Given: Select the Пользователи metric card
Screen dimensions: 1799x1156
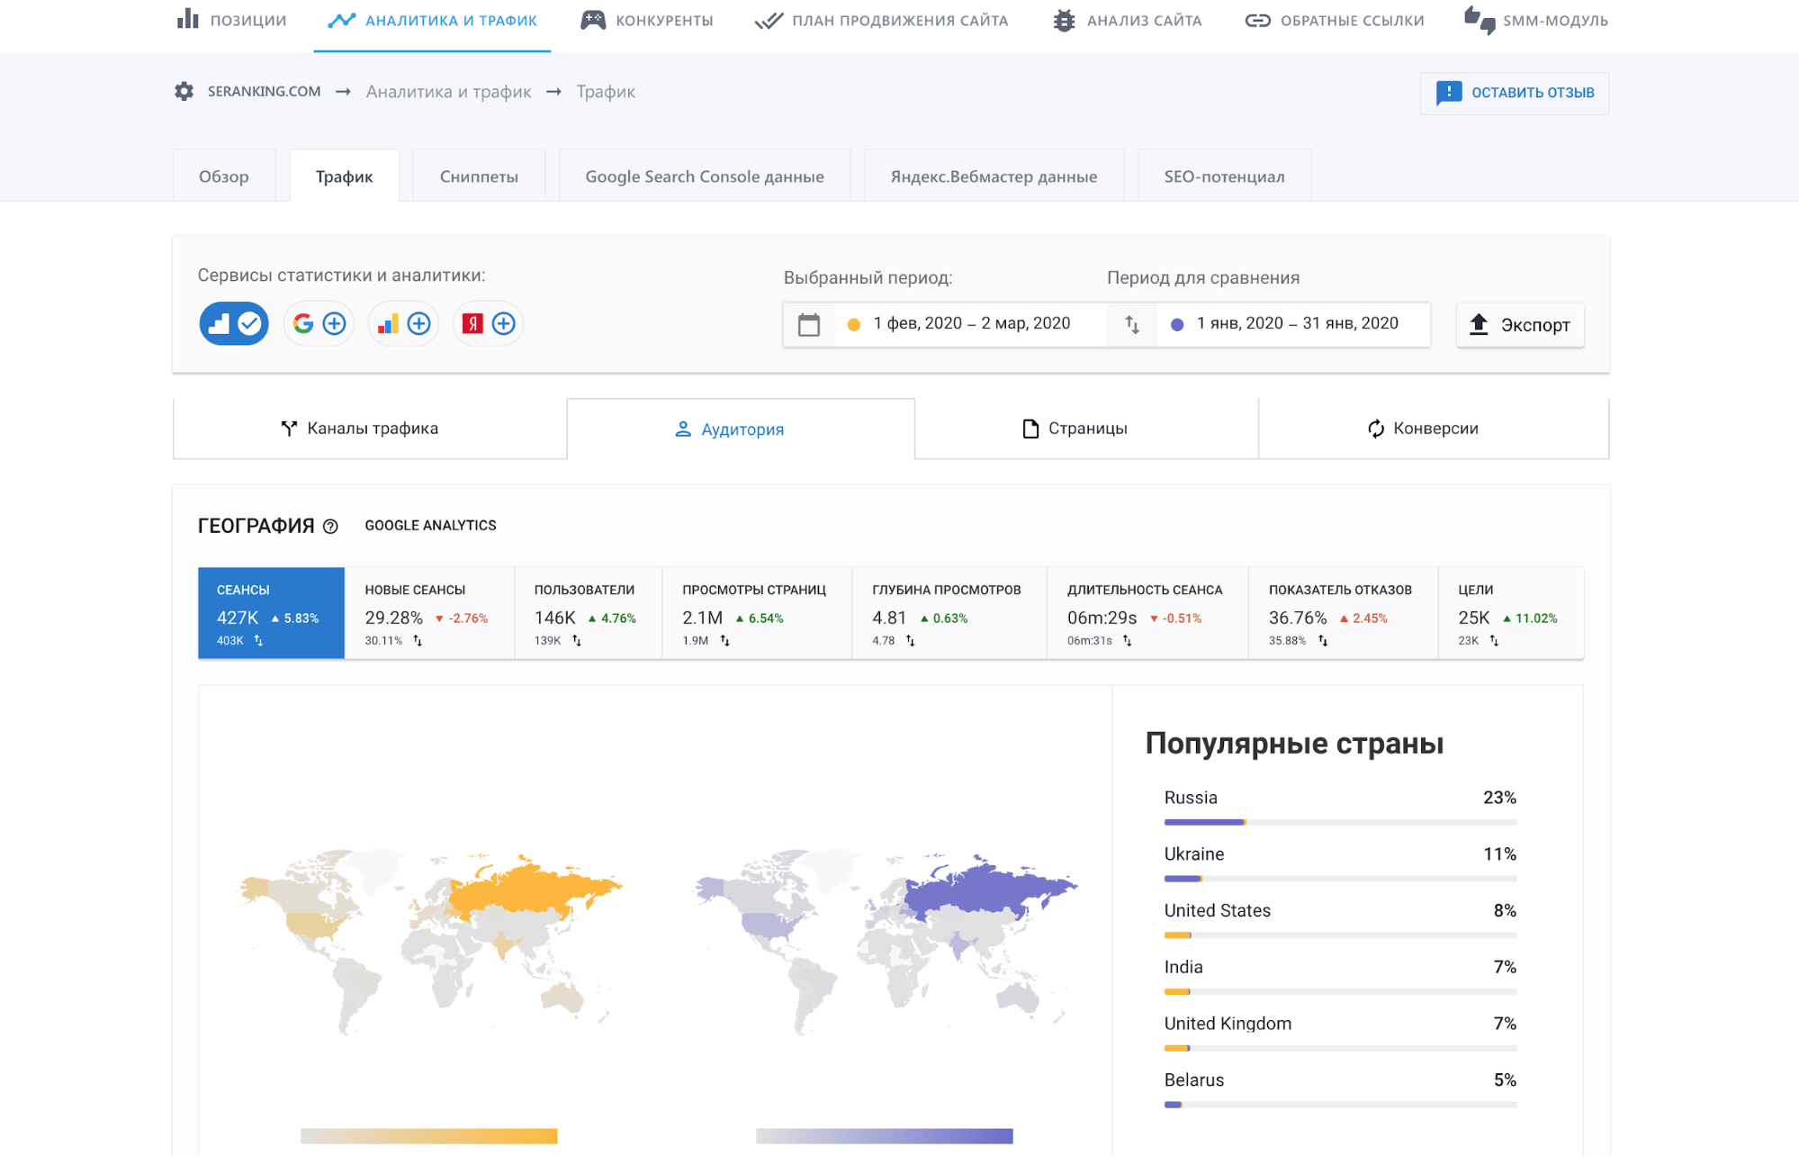Looking at the screenshot, I should point(588,613).
